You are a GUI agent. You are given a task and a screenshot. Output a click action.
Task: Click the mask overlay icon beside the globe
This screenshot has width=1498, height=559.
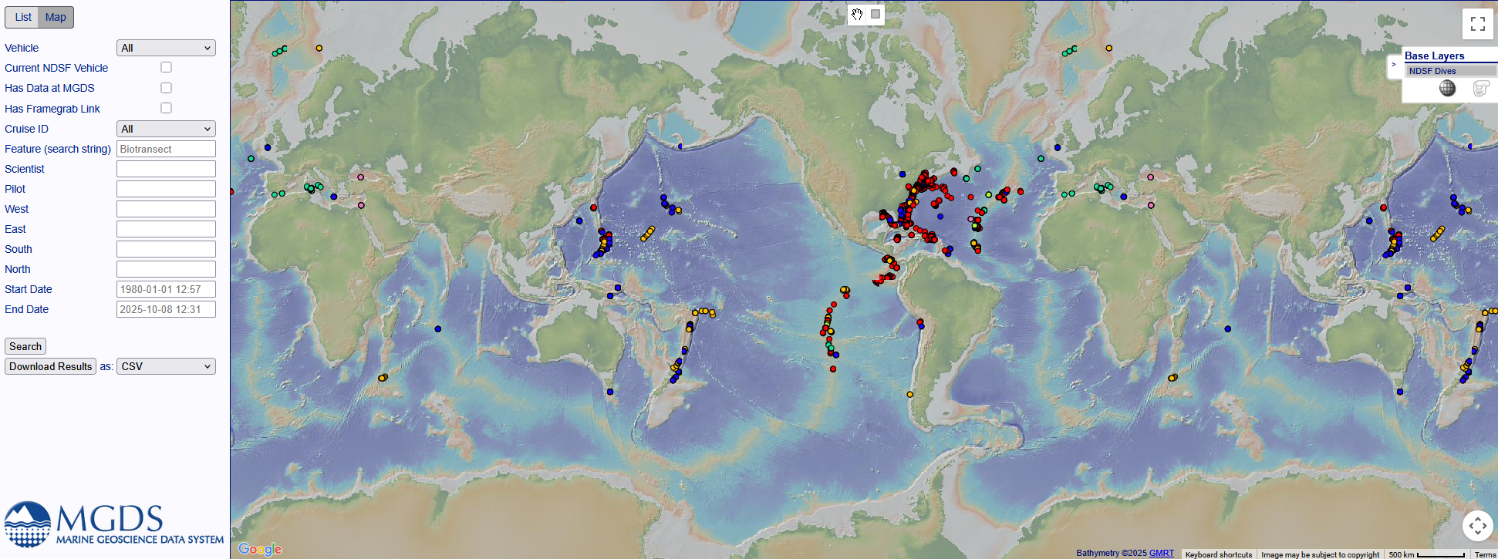(1479, 89)
